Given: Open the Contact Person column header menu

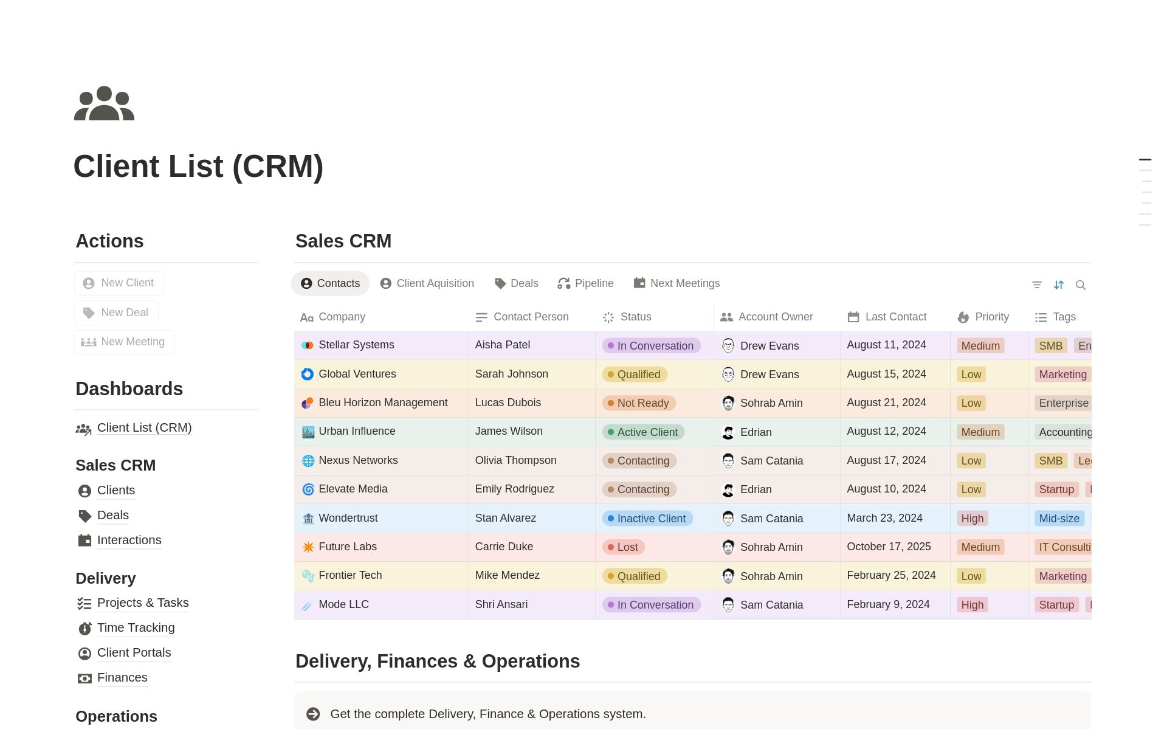Looking at the screenshot, I should (532, 317).
